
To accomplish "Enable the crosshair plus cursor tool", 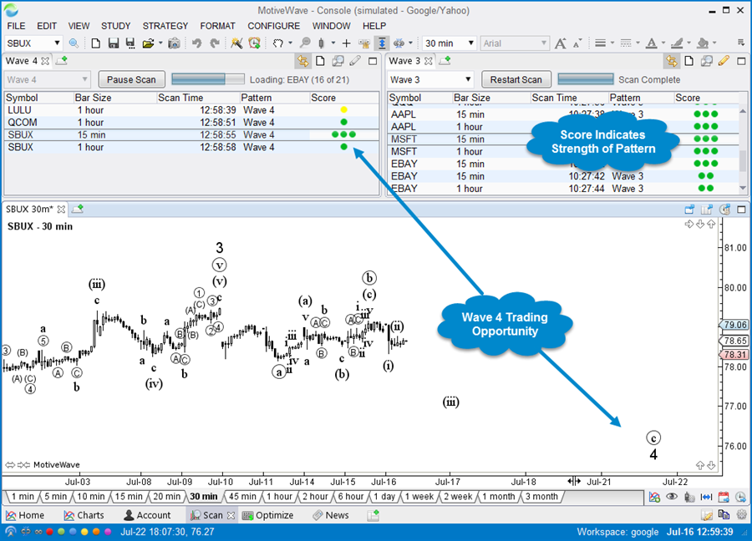I will click(x=346, y=43).
